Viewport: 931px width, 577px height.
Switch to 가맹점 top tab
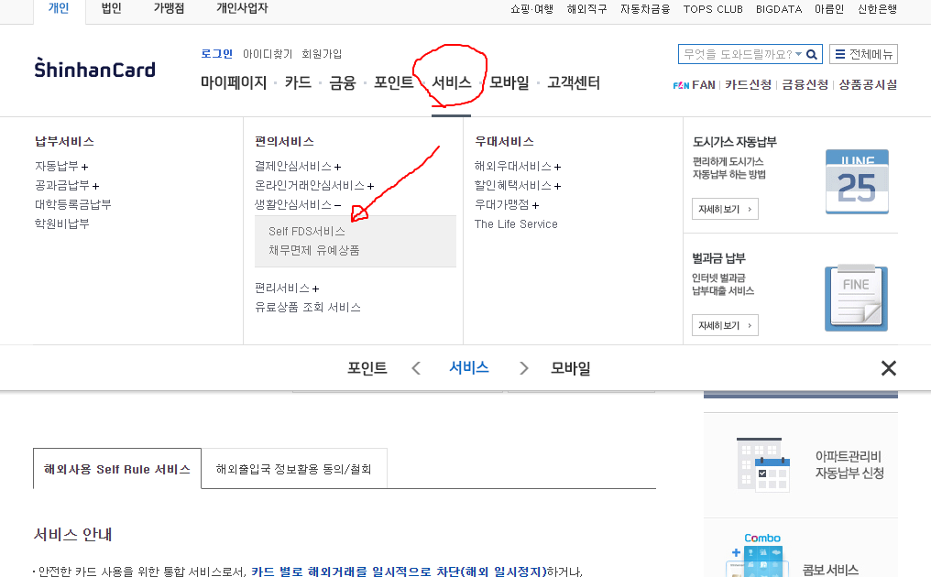point(170,9)
